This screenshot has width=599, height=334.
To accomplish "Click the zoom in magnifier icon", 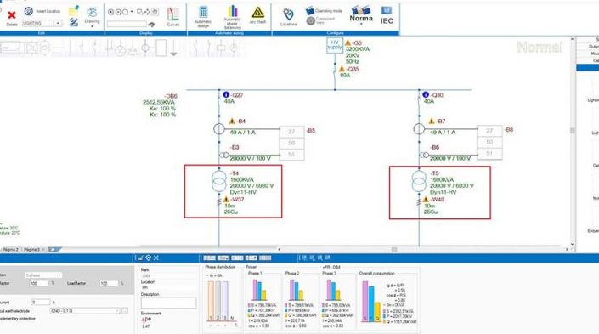I will [x=110, y=12].
